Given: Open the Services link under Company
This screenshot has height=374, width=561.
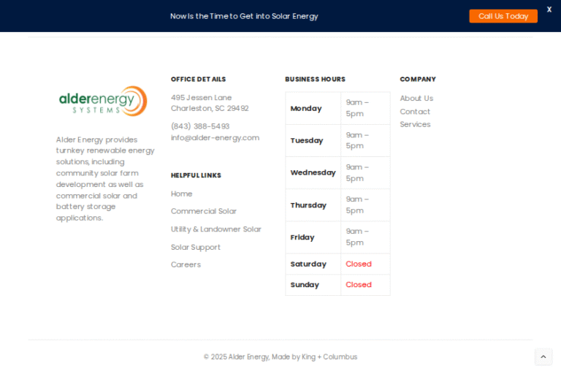Looking at the screenshot, I should (x=415, y=124).
